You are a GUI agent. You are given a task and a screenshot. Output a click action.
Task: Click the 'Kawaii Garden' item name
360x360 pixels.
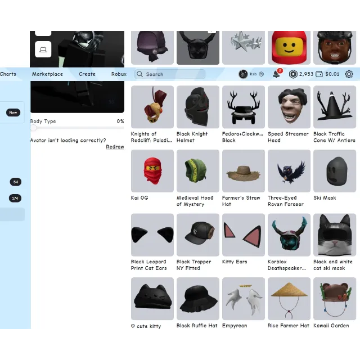[x=331, y=326]
